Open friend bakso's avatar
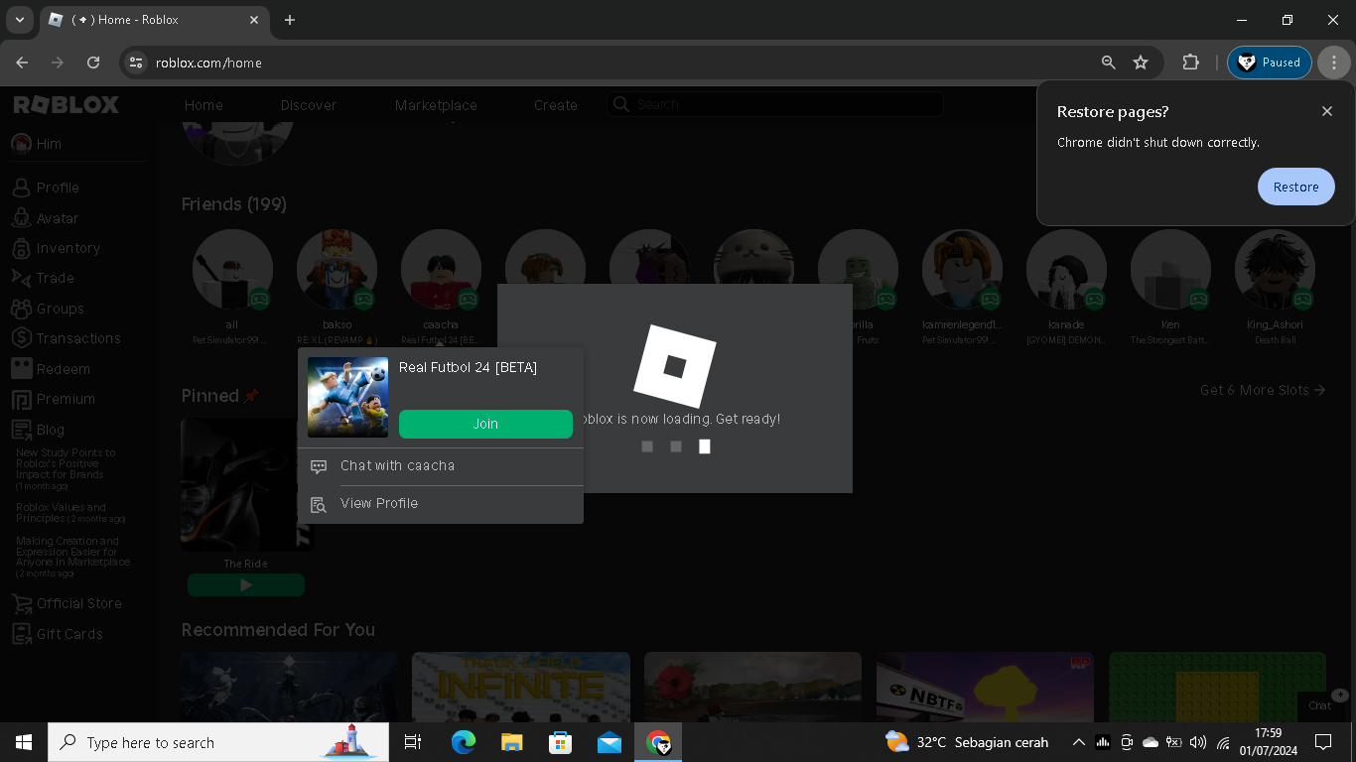 point(337,270)
